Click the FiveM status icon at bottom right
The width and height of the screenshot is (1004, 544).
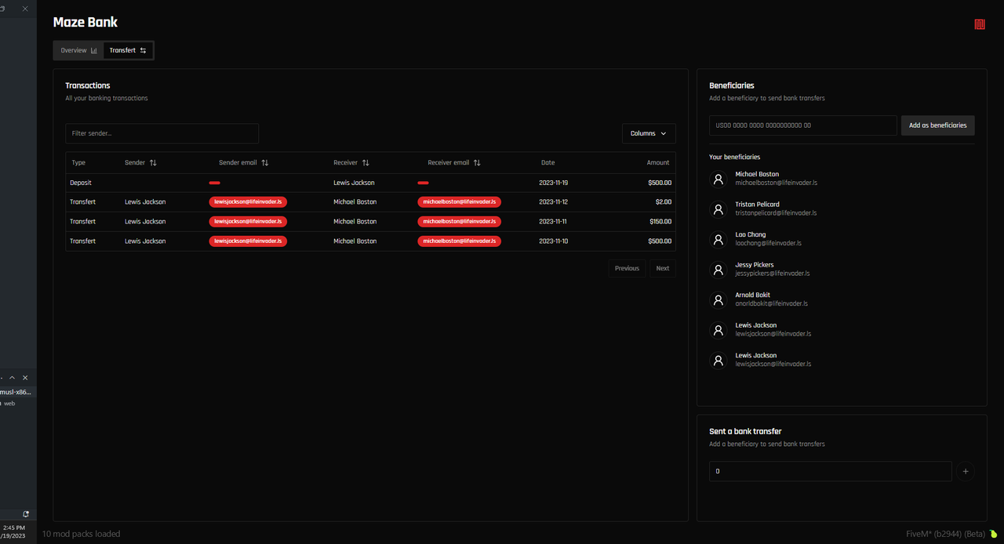click(994, 535)
